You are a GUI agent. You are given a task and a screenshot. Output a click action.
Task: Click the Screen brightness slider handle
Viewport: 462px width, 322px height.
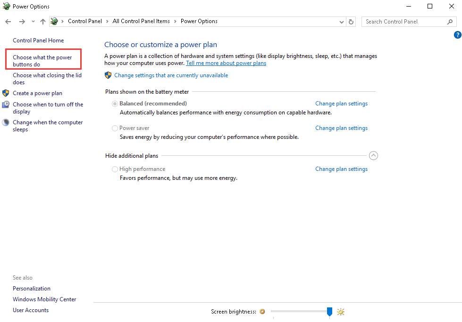click(329, 311)
